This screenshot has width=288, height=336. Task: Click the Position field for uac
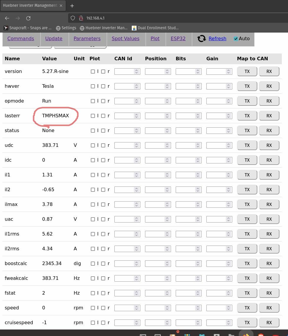pyautogui.click(x=155, y=219)
